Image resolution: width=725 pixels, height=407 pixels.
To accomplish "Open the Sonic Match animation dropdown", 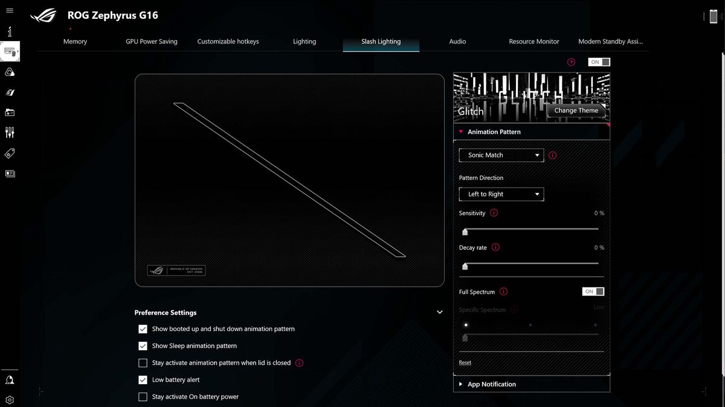I will pyautogui.click(x=501, y=155).
